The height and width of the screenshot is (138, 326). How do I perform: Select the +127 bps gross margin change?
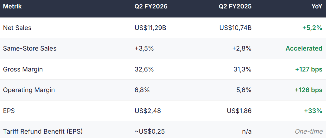pyautogui.click(x=309, y=69)
